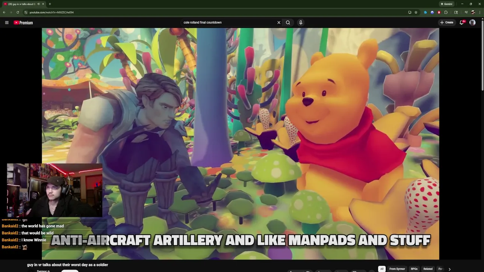Open the light-blue round extension icon
The image size is (484, 272).
tap(425, 12)
